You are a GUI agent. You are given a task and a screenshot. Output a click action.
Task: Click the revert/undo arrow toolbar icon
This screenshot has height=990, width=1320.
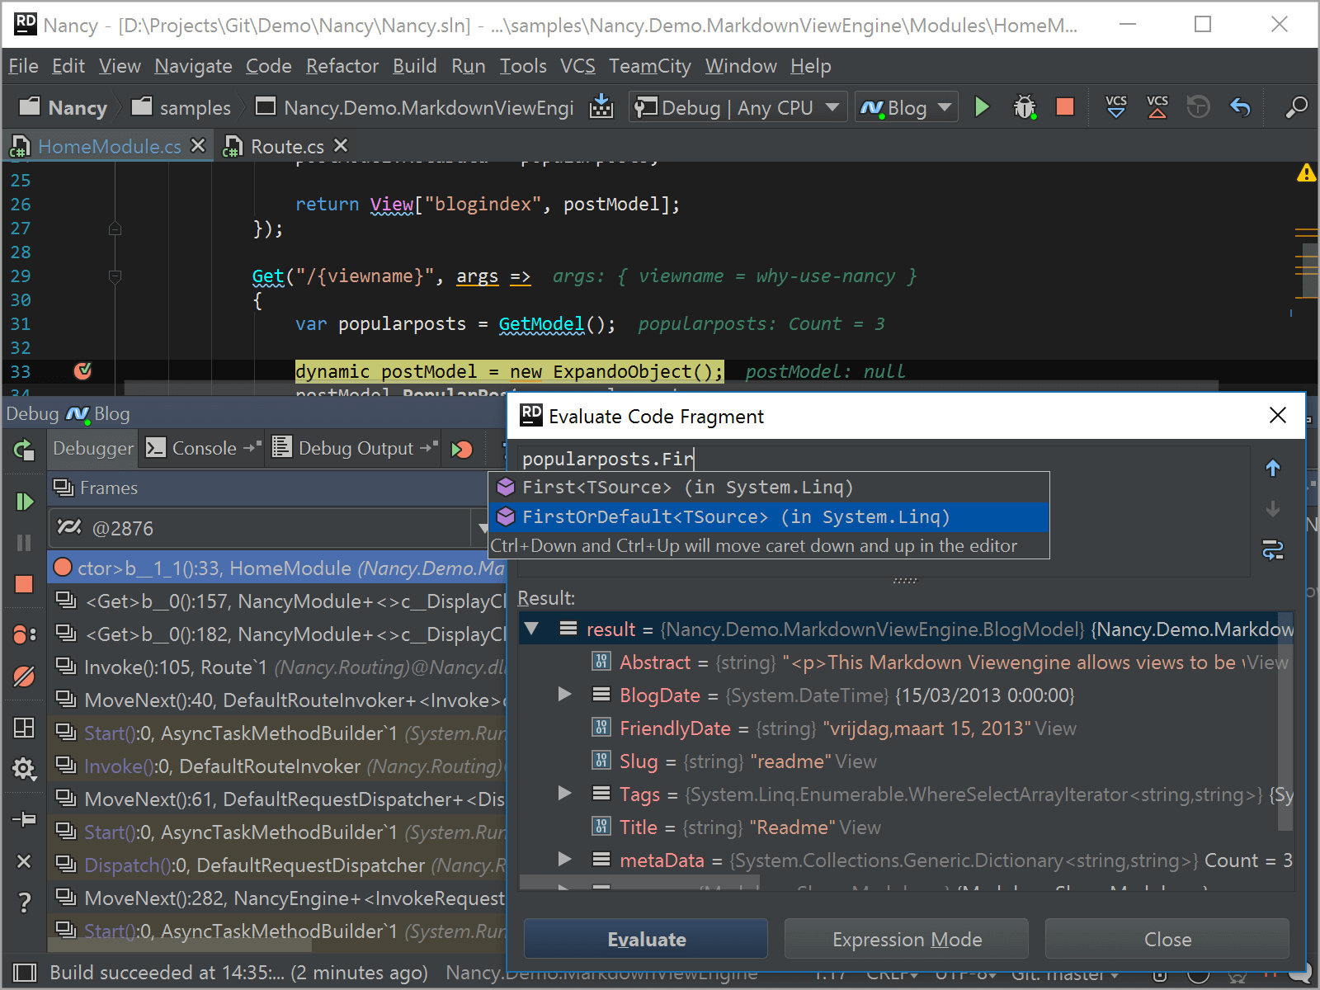click(1240, 107)
